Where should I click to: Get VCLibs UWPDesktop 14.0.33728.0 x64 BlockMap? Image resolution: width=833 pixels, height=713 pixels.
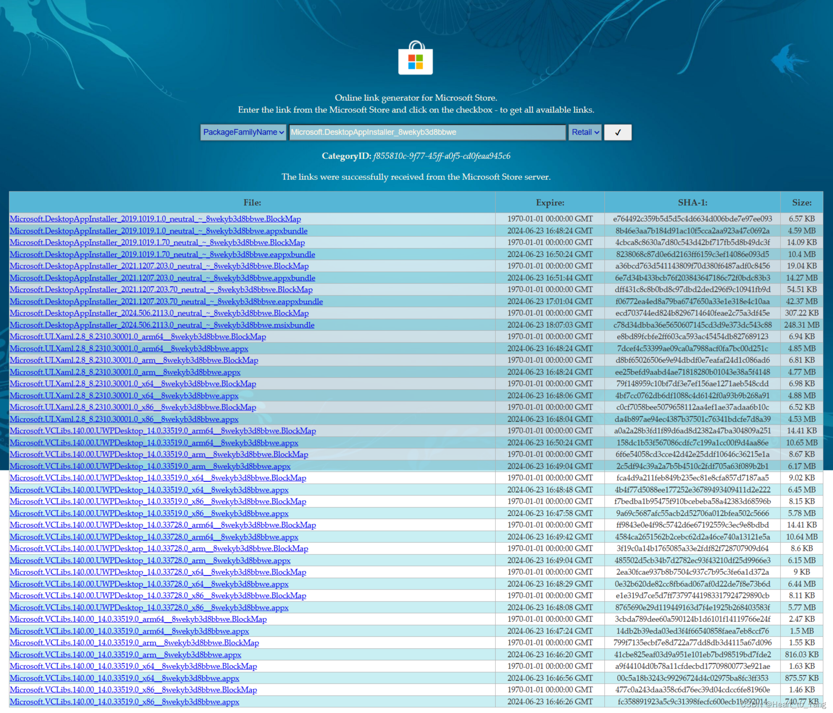tap(158, 572)
